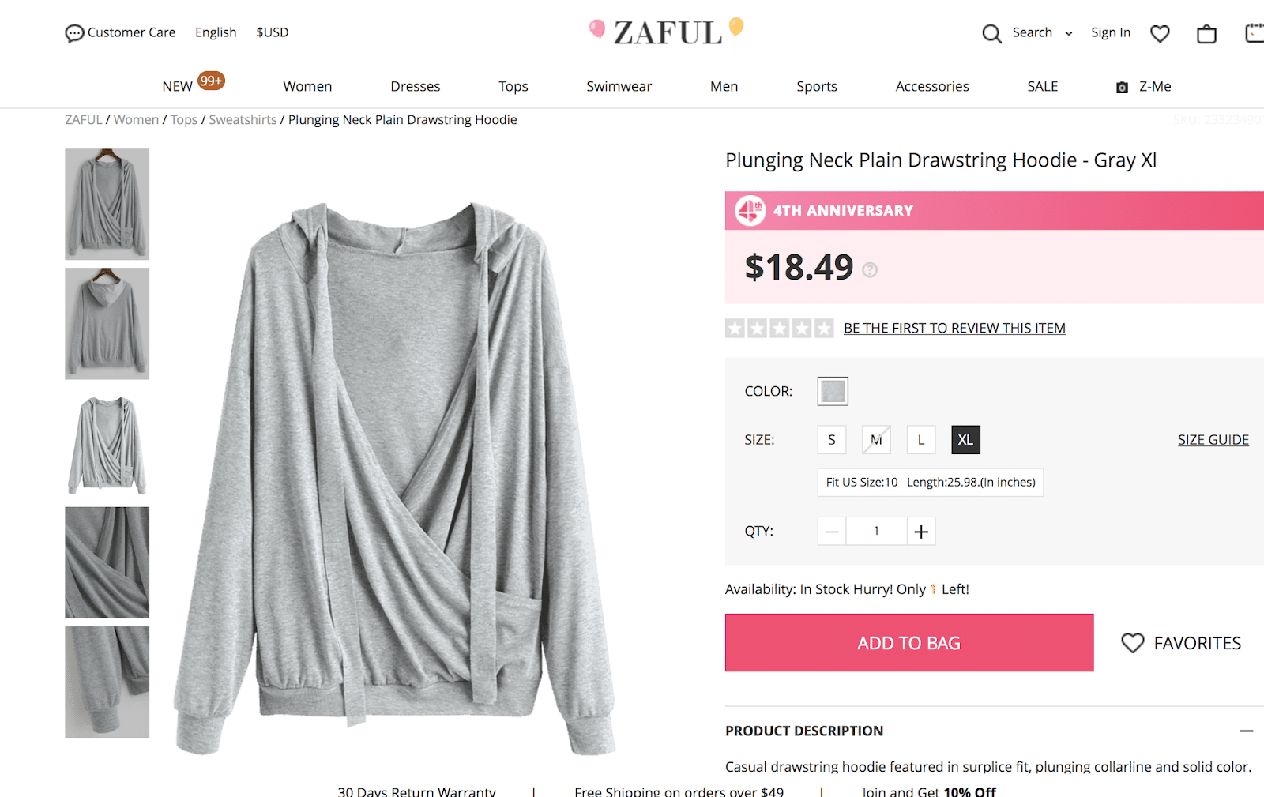This screenshot has width=1264, height=797.
Task: Open the Swimwear menu
Action: coord(619,86)
